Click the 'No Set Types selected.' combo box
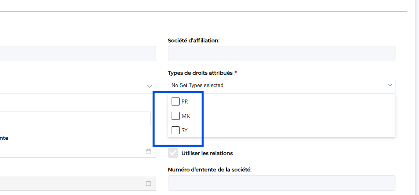This screenshot has width=419, height=195. click(x=275, y=86)
